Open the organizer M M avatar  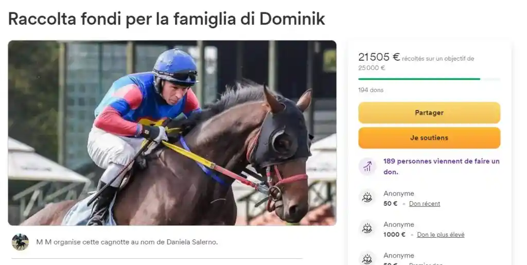pos(20,242)
